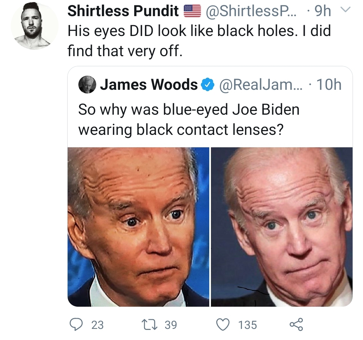
Task: Open the 135 likes count
Action: click(248, 325)
